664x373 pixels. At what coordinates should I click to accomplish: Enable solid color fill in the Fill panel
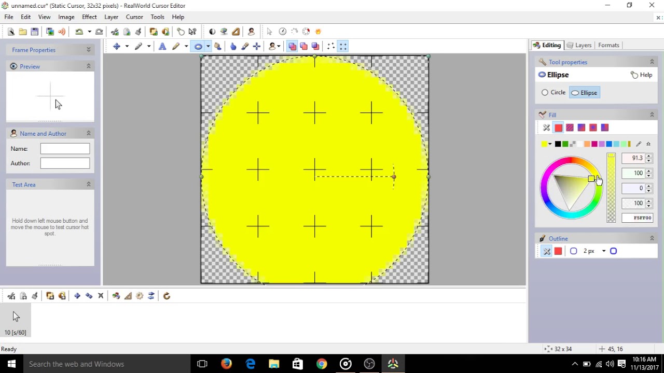click(558, 128)
